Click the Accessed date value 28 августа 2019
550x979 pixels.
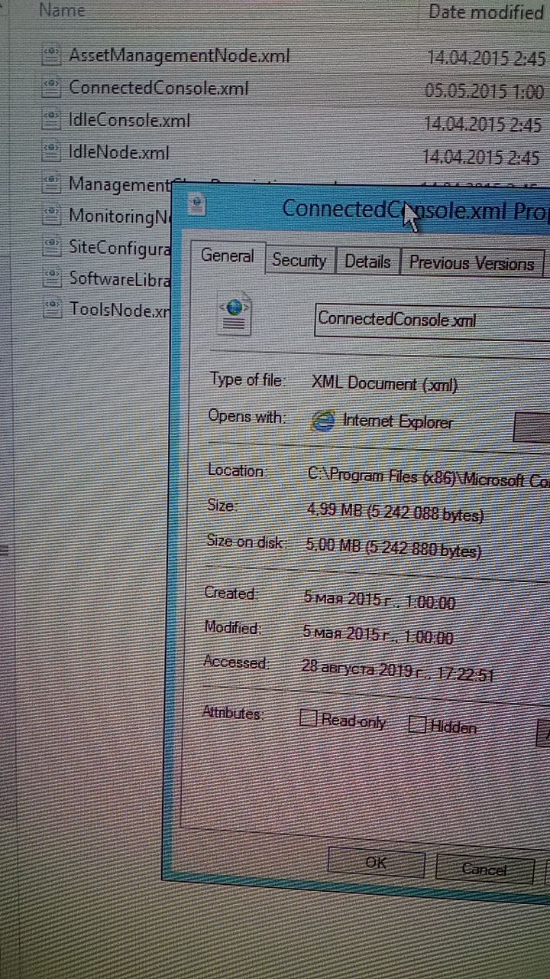point(397,671)
